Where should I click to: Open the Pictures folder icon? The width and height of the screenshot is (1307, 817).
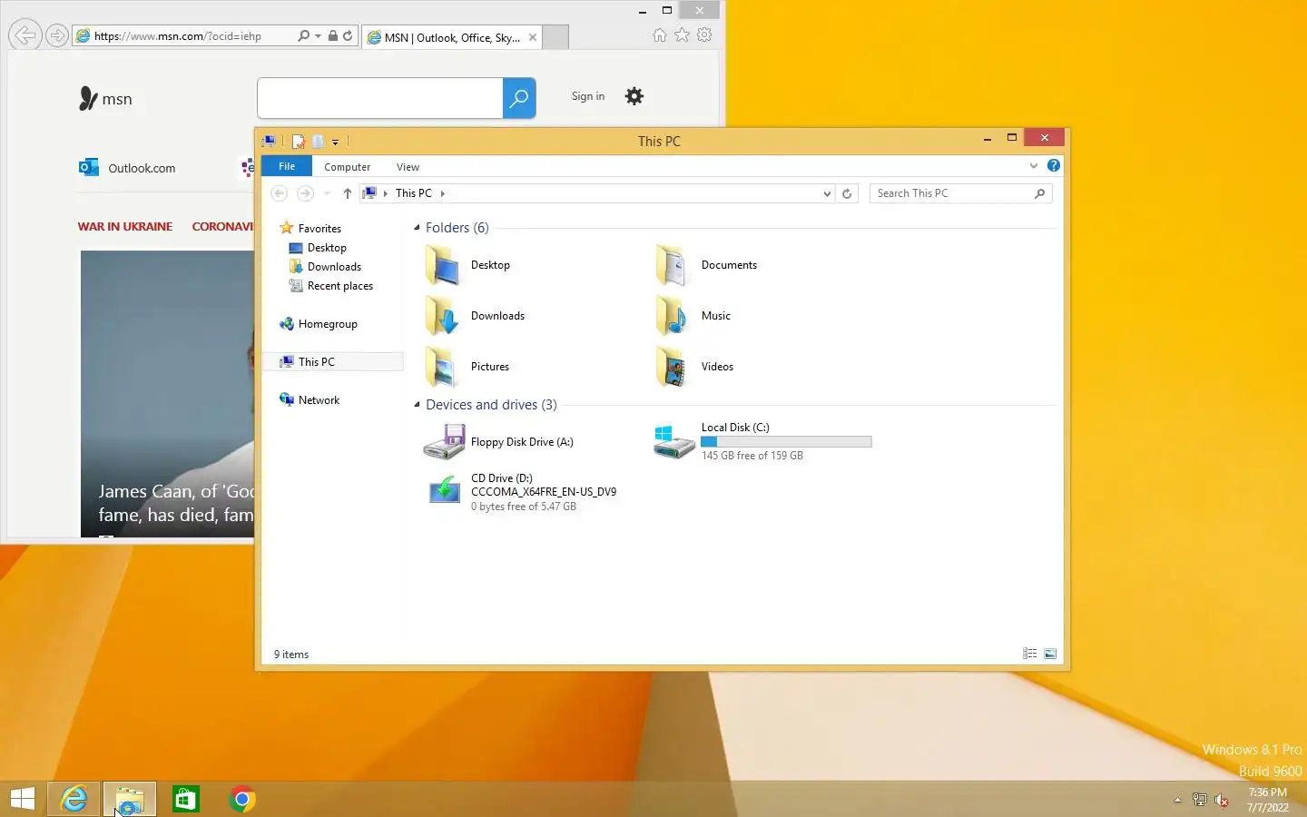(x=443, y=367)
